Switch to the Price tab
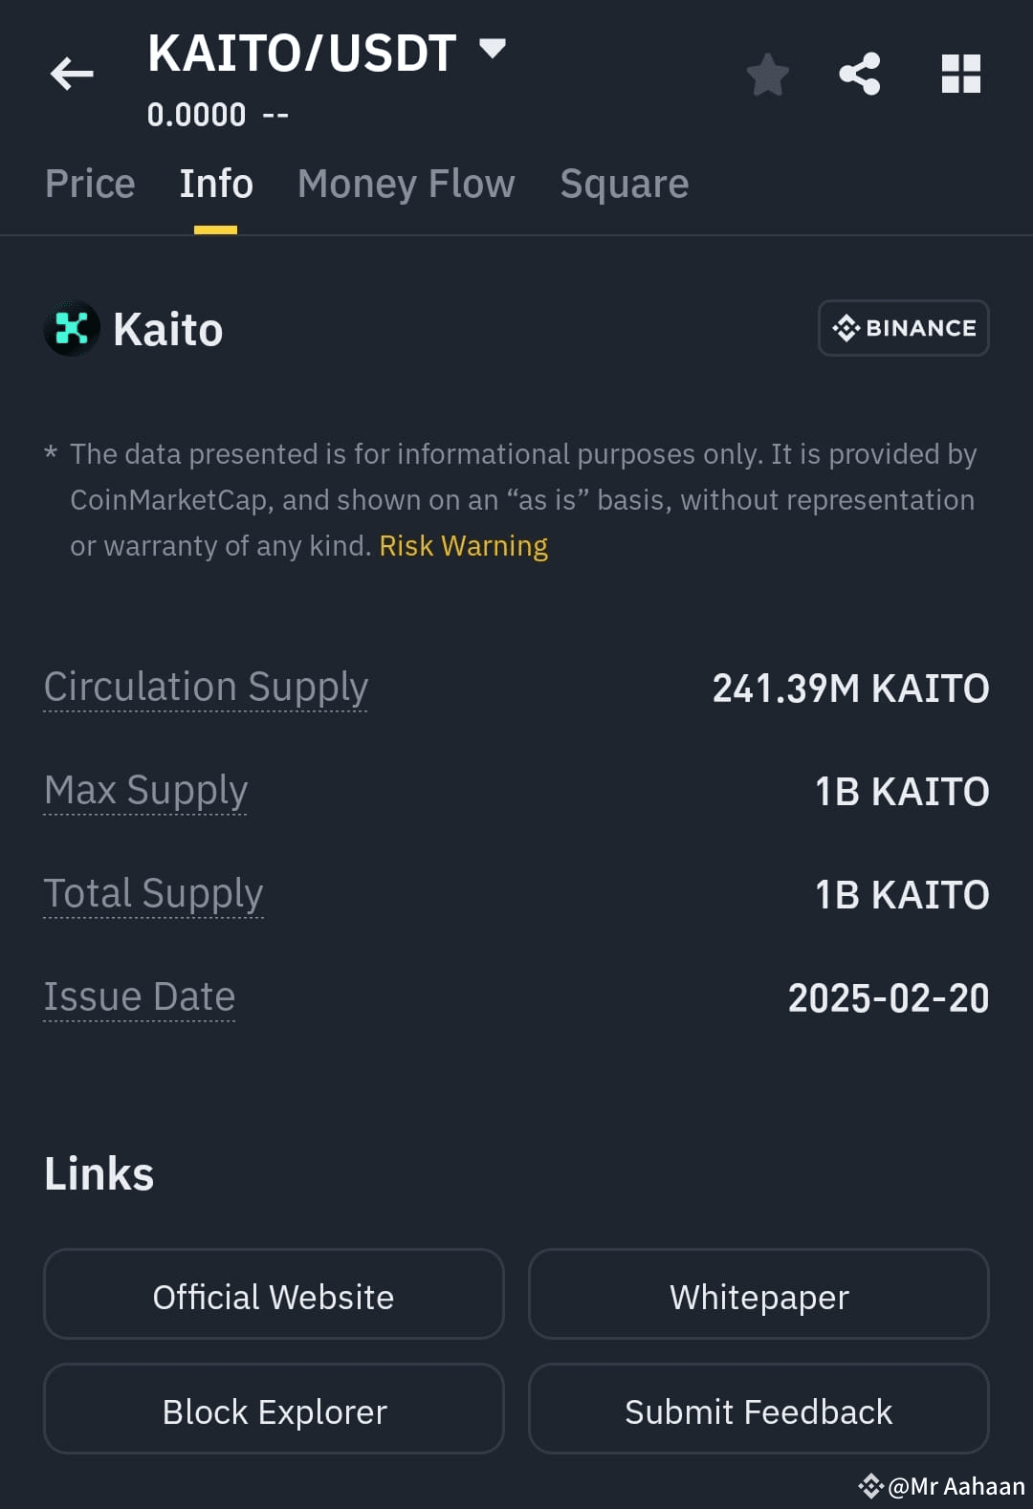 click(89, 184)
